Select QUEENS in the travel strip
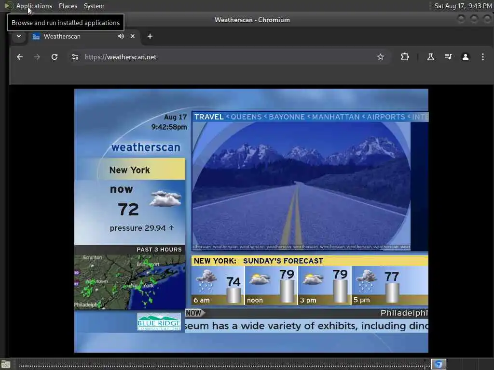 click(246, 117)
